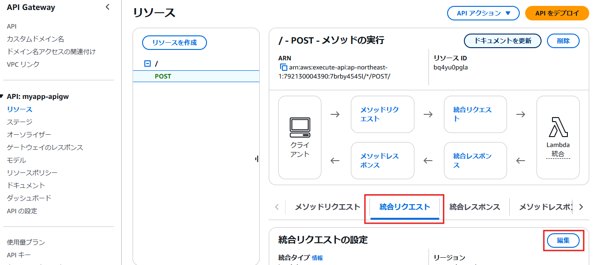The width and height of the screenshot is (596, 265).
Task: Open the API link in the sidebar
Action: [12, 26]
